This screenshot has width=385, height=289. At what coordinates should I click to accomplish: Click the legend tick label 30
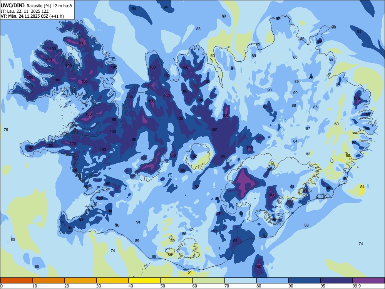tap(99, 286)
